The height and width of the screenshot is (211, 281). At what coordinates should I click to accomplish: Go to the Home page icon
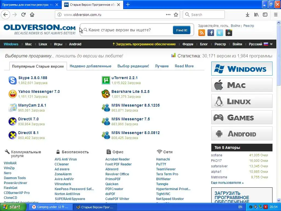point(32,15)
